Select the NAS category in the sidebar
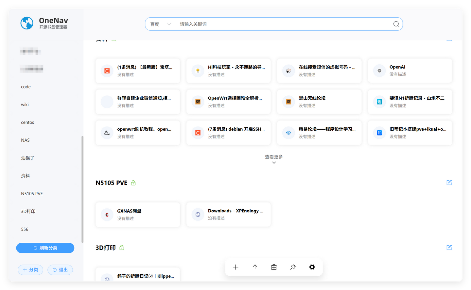471x290 pixels. [x=25, y=140]
